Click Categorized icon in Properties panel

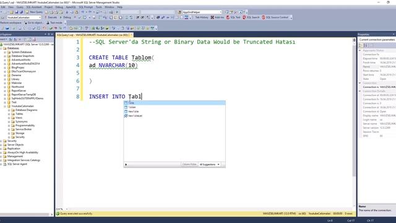click(x=360, y=45)
